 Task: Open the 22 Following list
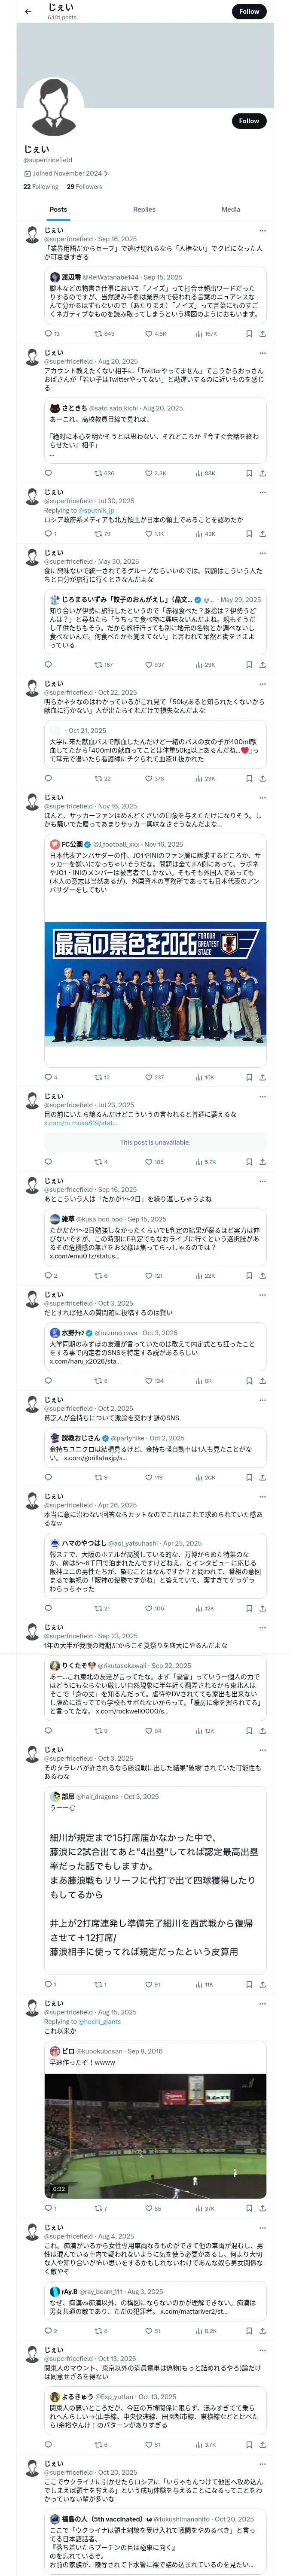41,187
